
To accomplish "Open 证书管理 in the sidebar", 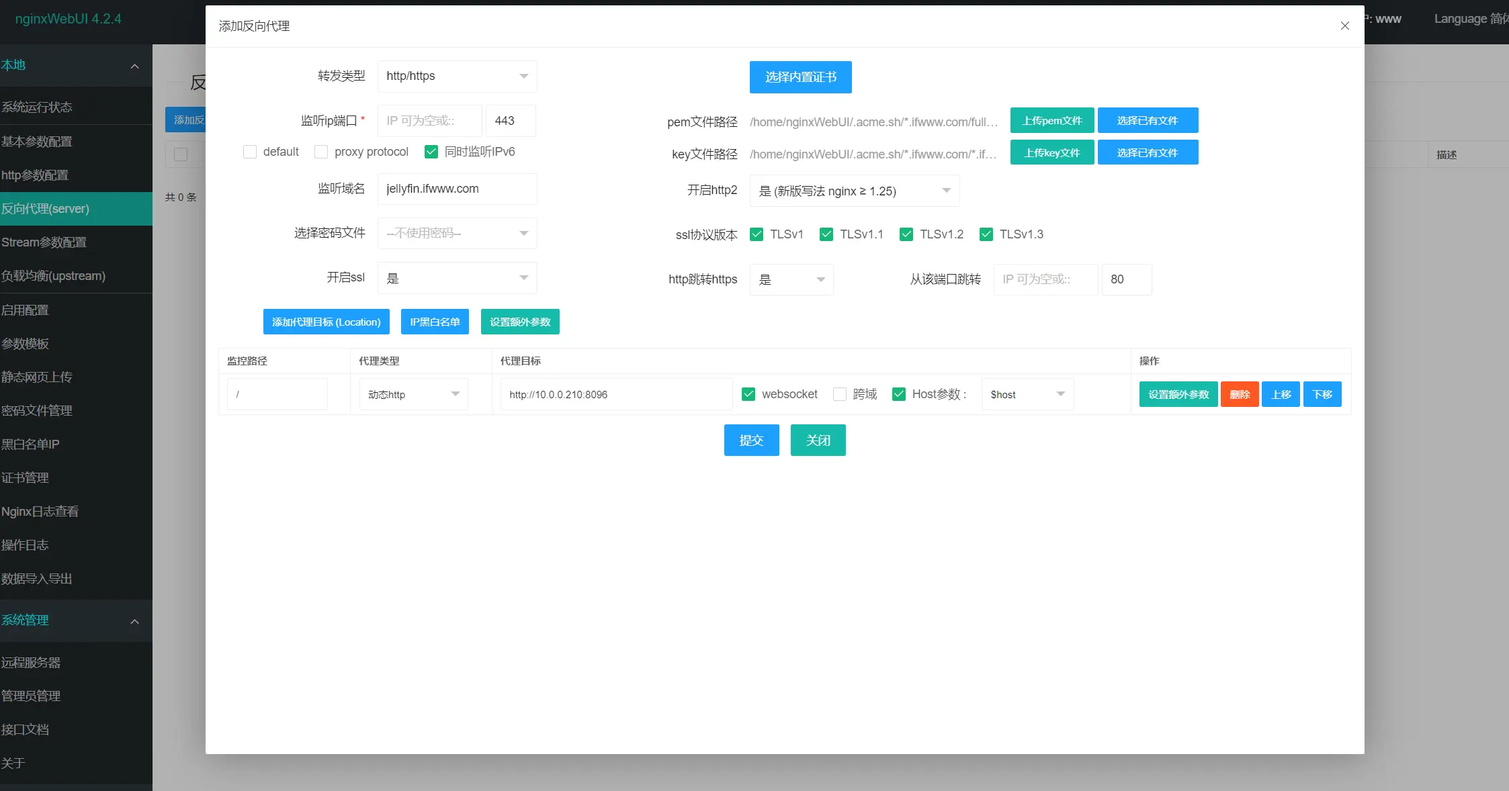I will coord(26,477).
